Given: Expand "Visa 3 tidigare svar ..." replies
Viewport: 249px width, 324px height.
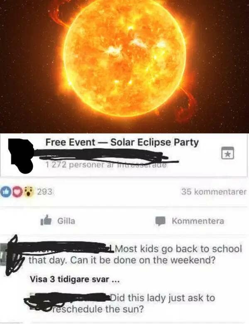Looking at the screenshot, I should (x=75, y=279).
